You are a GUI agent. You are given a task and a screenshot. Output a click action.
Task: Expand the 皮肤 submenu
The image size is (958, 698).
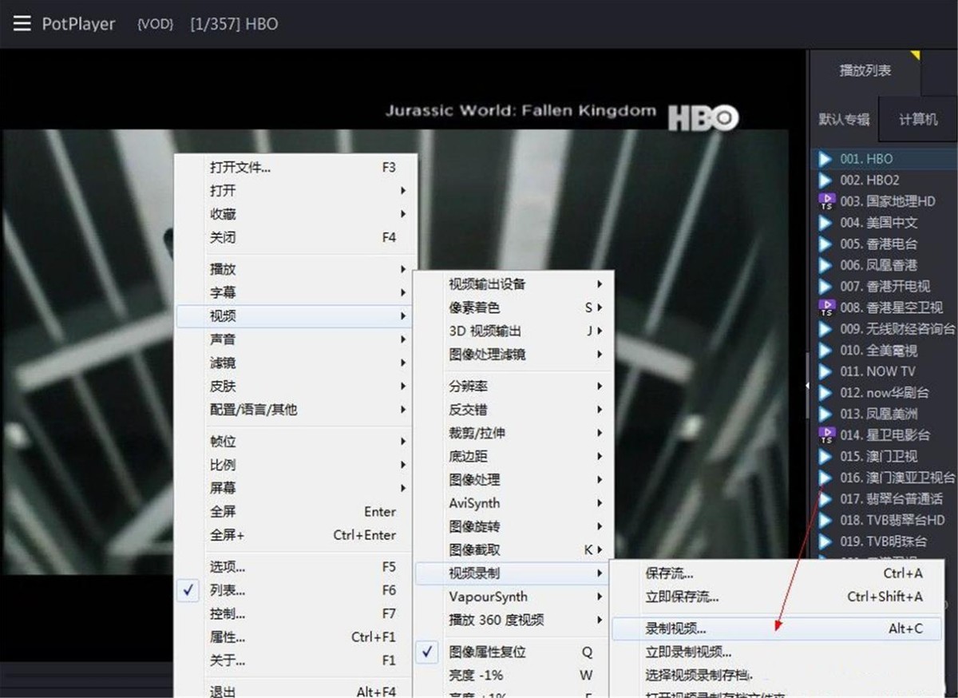point(295,386)
